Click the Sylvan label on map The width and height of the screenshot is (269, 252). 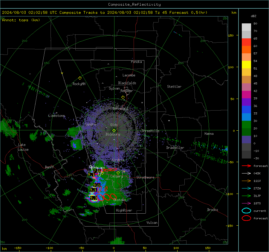tap(114, 88)
